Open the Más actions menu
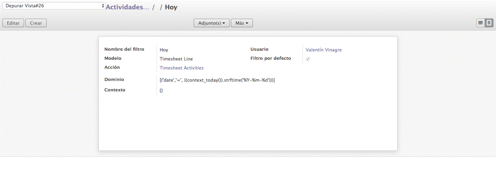 click(x=242, y=23)
